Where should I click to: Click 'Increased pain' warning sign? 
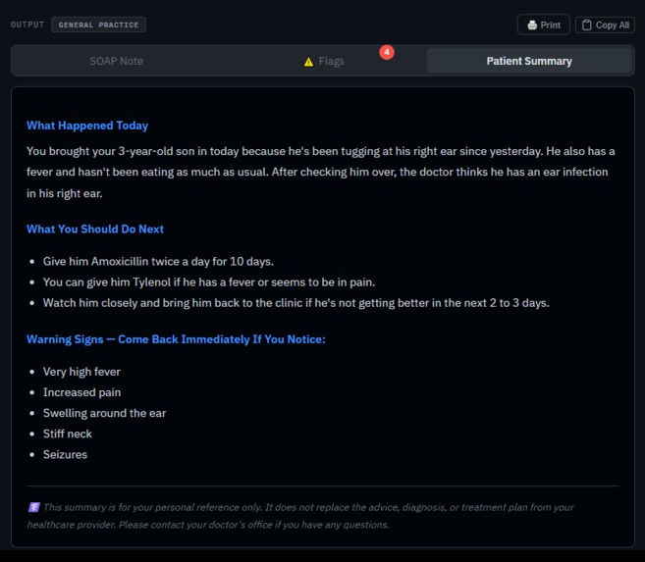(81, 392)
